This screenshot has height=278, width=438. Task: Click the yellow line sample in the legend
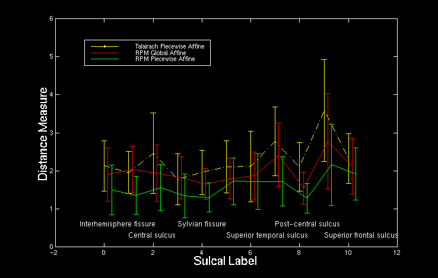pyautogui.click(x=104, y=46)
